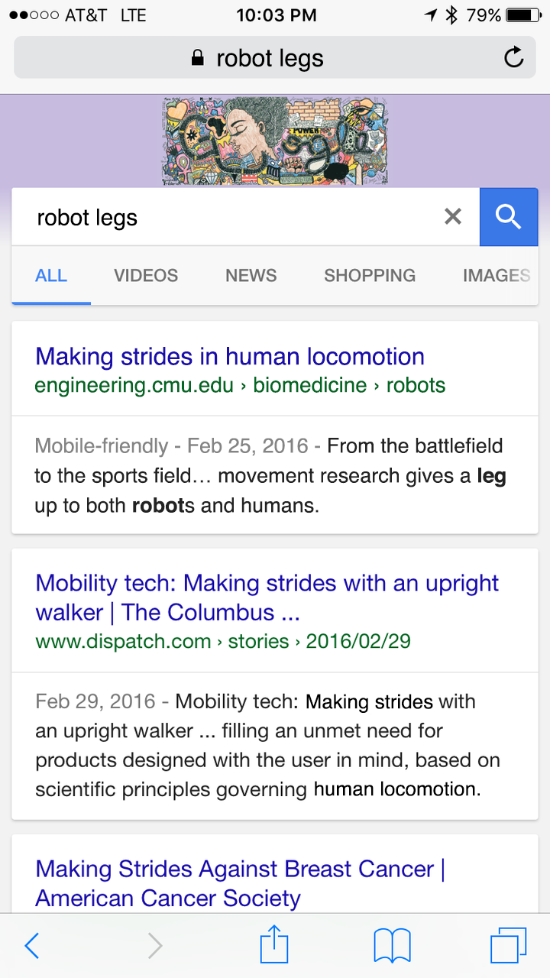Open the Shopping results tab

click(x=370, y=276)
